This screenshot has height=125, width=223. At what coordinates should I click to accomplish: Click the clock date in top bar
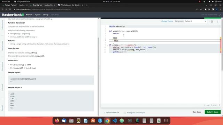(111, 1)
